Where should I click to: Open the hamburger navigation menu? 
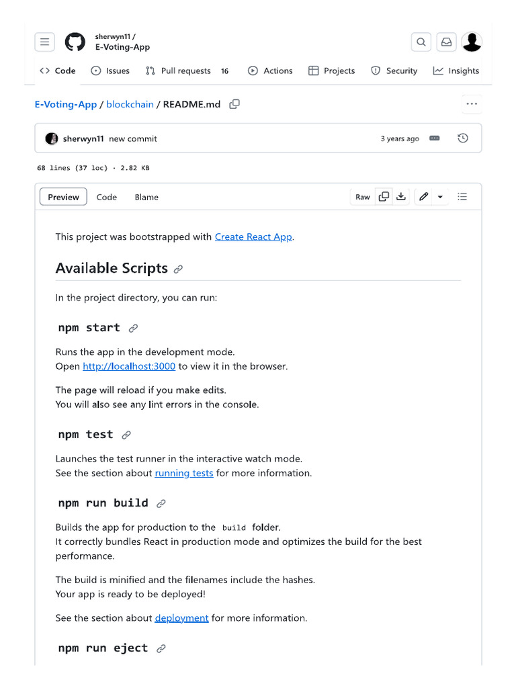tap(44, 42)
